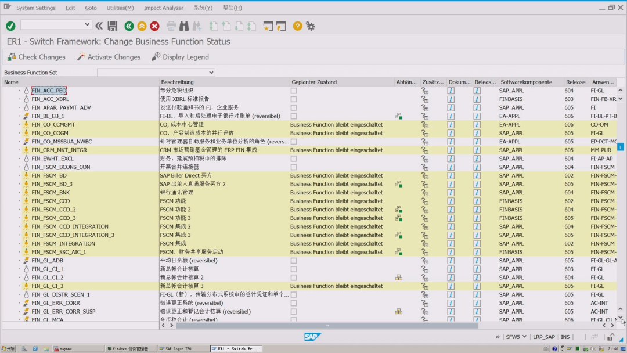The height and width of the screenshot is (353, 627).
Task: Click the green checkmark Enter icon
Action: (11, 26)
